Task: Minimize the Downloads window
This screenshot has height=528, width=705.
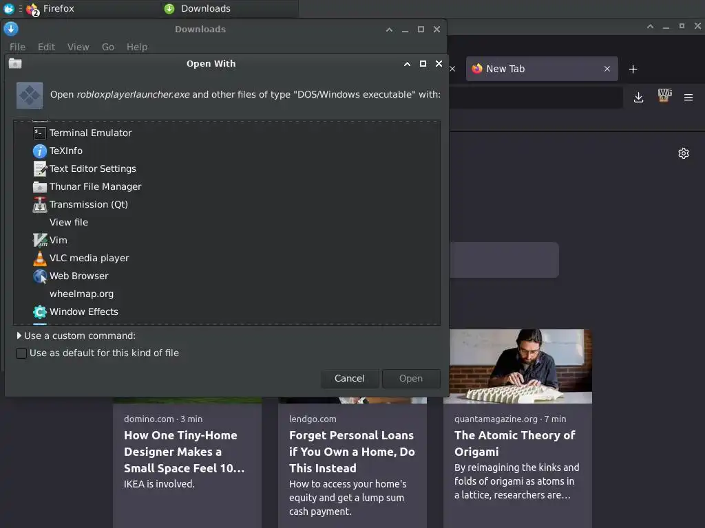Action: click(x=405, y=30)
